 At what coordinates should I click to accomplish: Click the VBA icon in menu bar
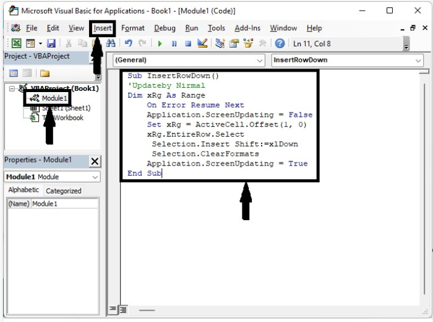tap(15, 28)
